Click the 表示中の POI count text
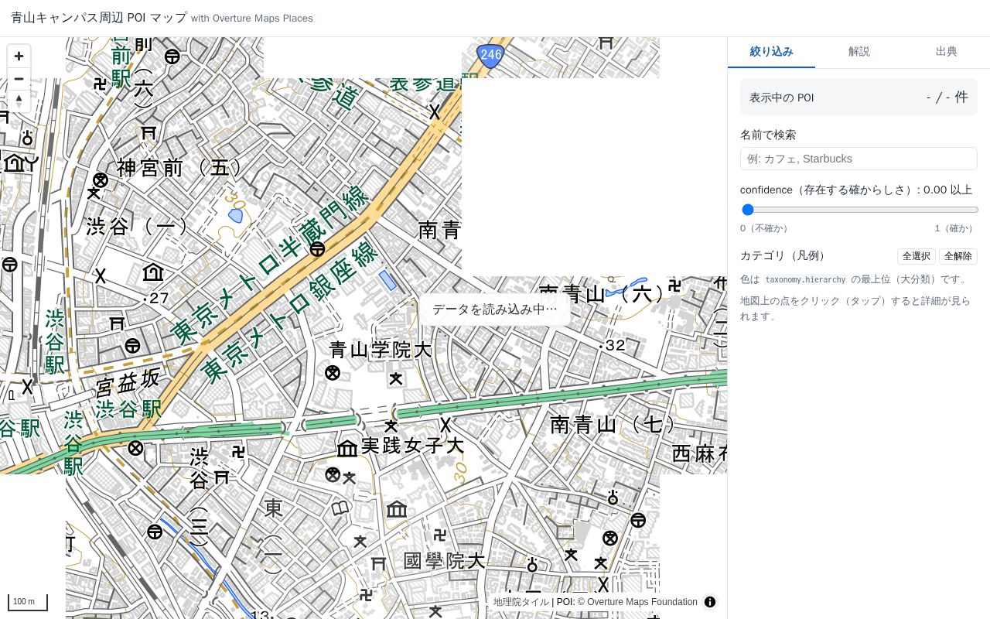Image resolution: width=990 pixels, height=619 pixels. pyautogui.click(x=947, y=97)
